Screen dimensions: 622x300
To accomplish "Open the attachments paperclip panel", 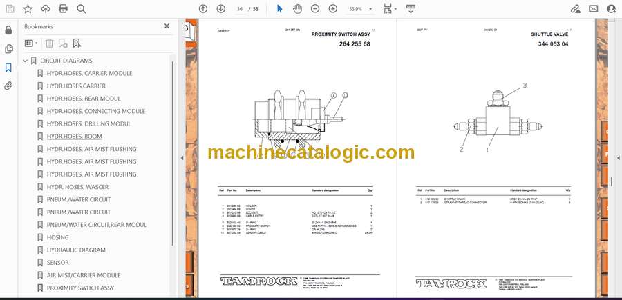I will pyautogui.click(x=8, y=86).
